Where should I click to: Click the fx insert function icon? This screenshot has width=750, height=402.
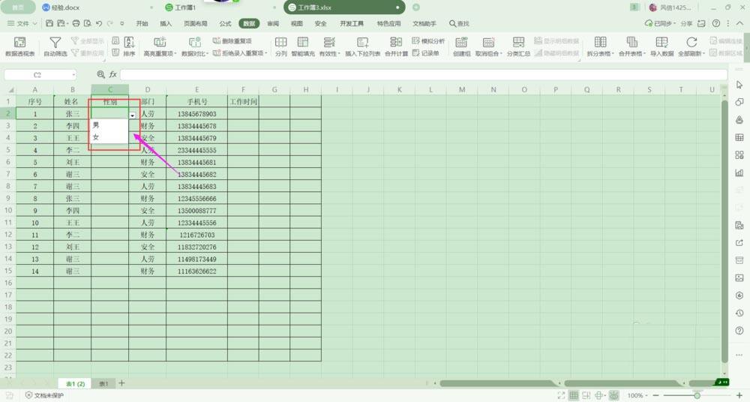(x=113, y=74)
